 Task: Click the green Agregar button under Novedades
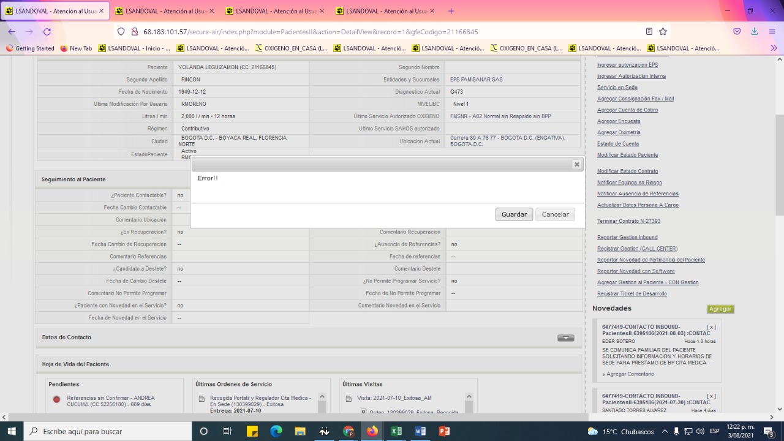click(x=720, y=309)
